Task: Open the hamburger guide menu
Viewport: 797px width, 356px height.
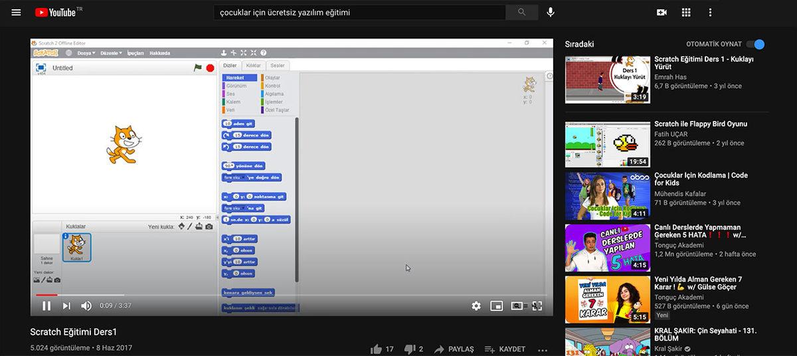Action: 16,13
